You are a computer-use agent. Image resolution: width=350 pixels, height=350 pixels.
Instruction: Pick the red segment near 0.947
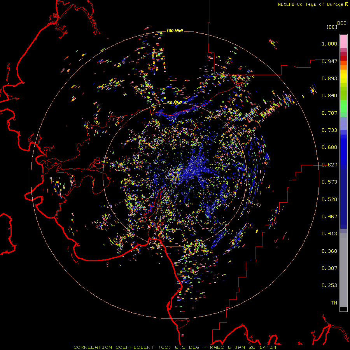pos(343,58)
